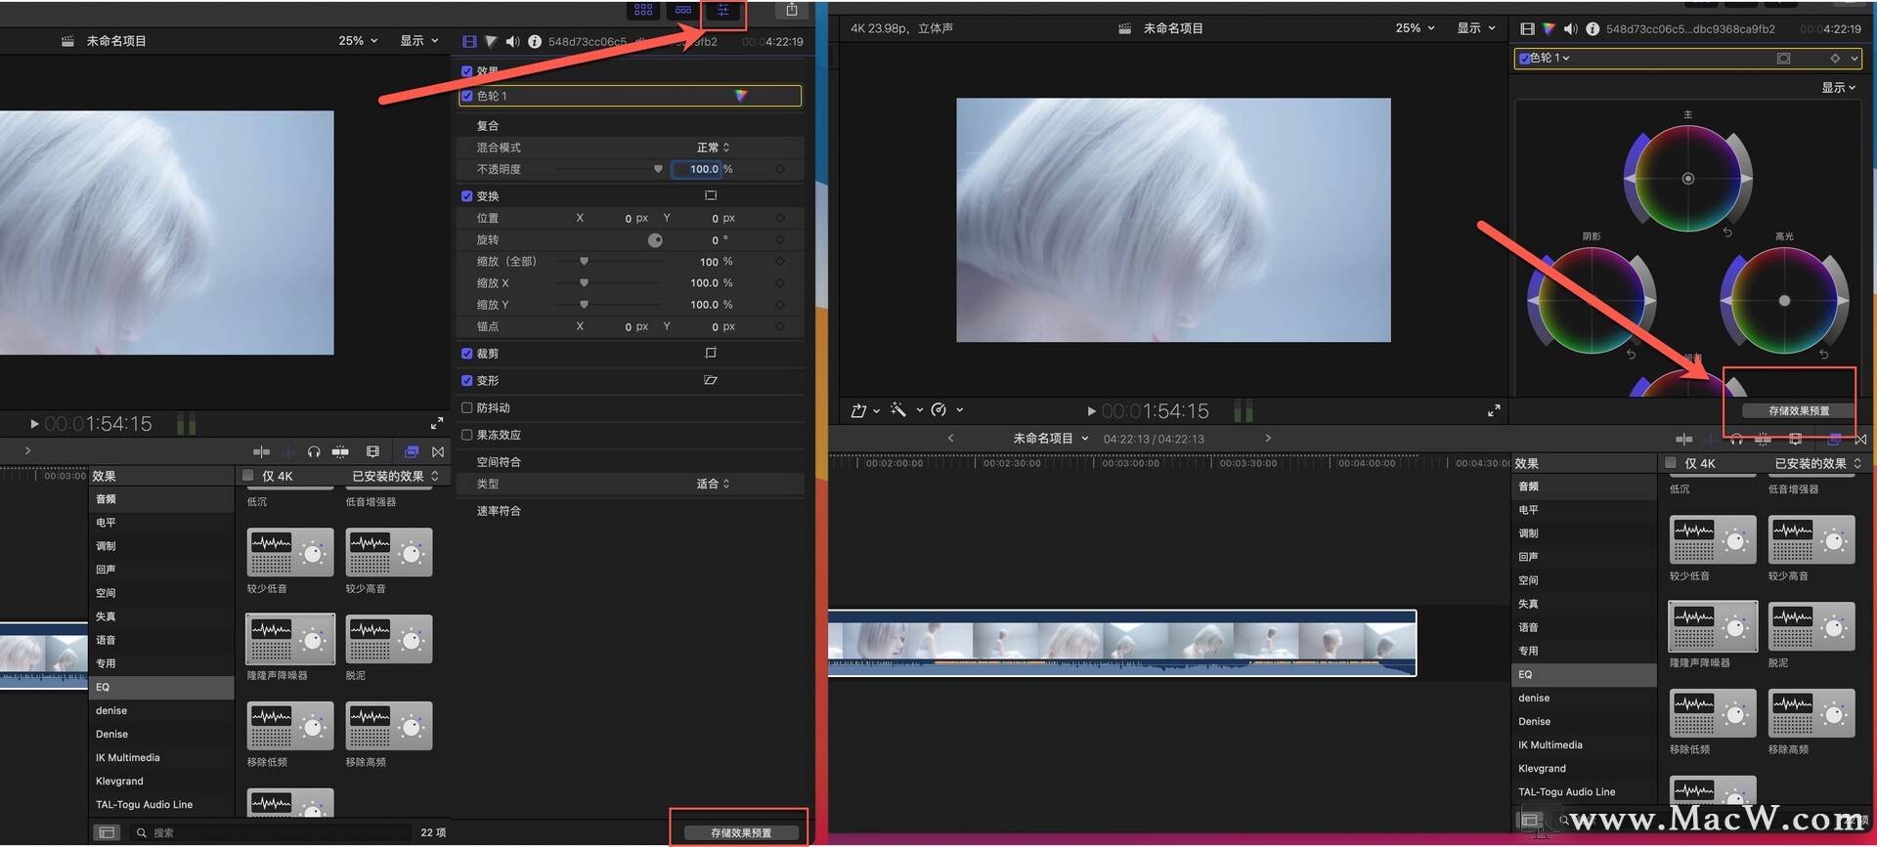The height and width of the screenshot is (847, 1877).
Task: Open the 25% zoom dropdown in right viewer
Action: pos(1415,28)
